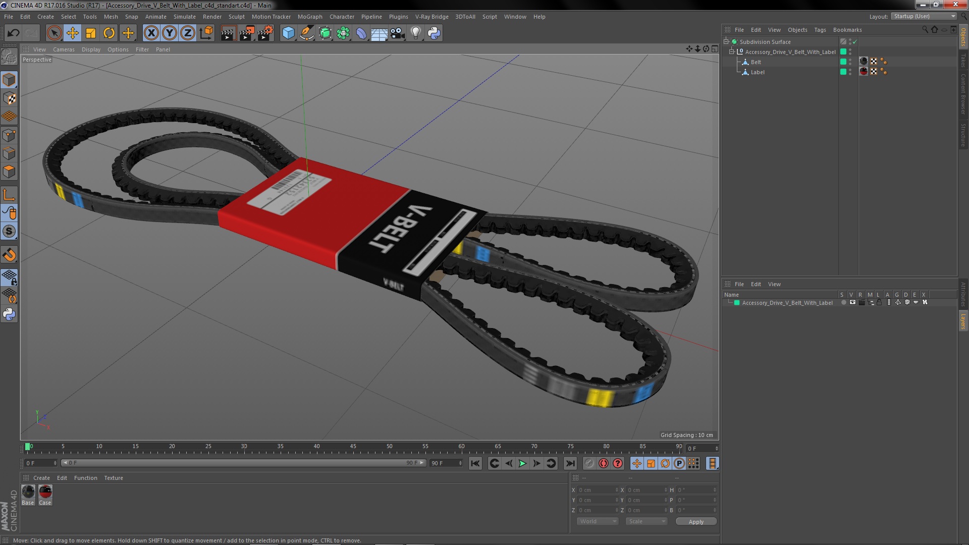Screen dimensions: 969x545
Task: Click the X position input field
Action: 598,490
